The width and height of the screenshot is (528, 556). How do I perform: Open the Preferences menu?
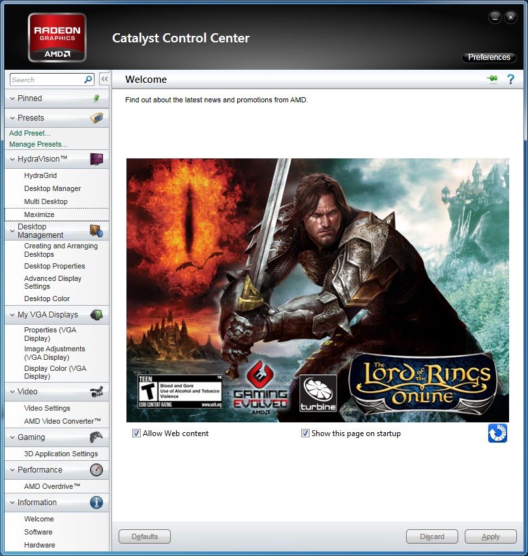tap(489, 57)
